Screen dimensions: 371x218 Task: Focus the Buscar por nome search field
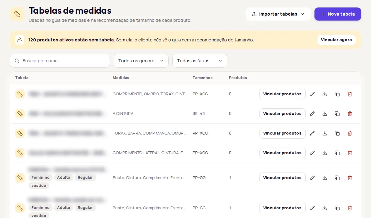(60, 61)
